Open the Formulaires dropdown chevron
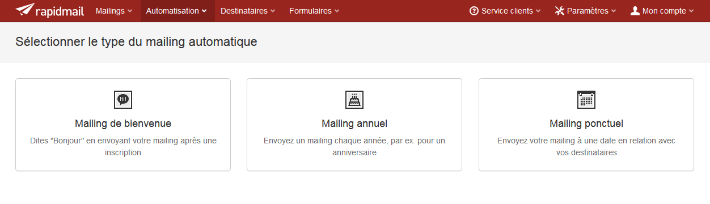The width and height of the screenshot is (710, 204). tap(337, 11)
